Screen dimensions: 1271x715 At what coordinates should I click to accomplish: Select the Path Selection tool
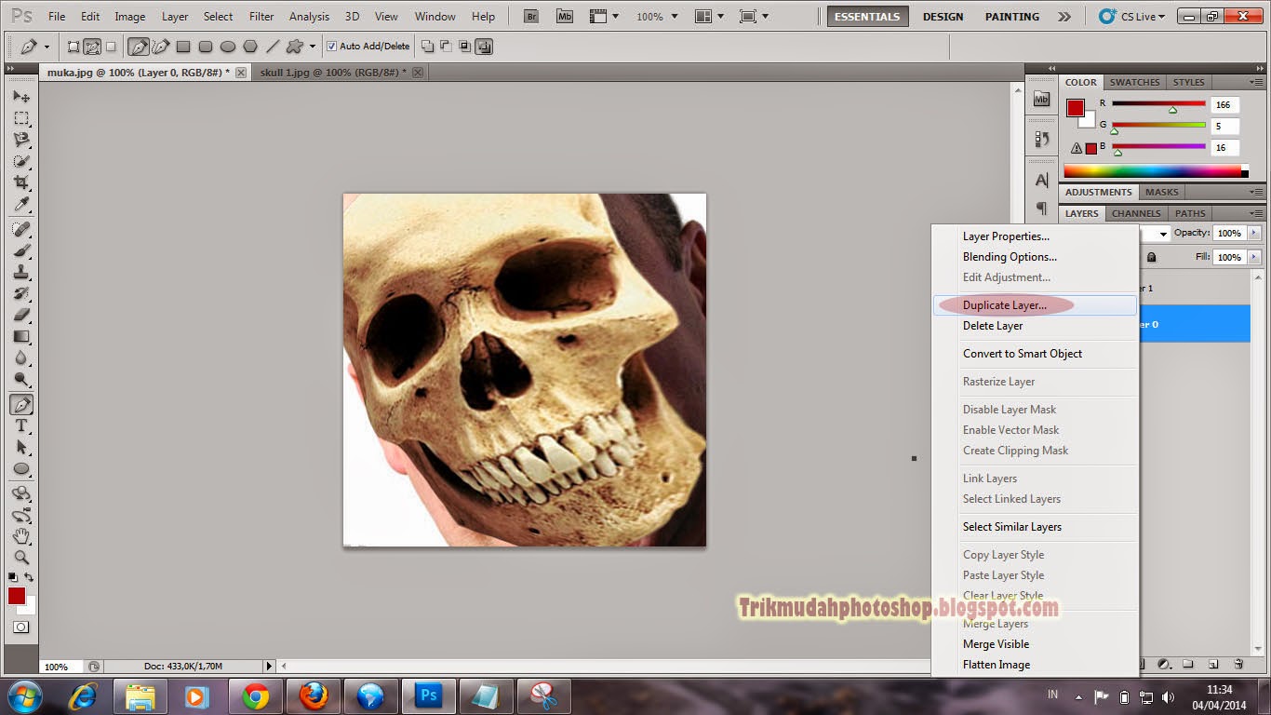click(x=21, y=447)
